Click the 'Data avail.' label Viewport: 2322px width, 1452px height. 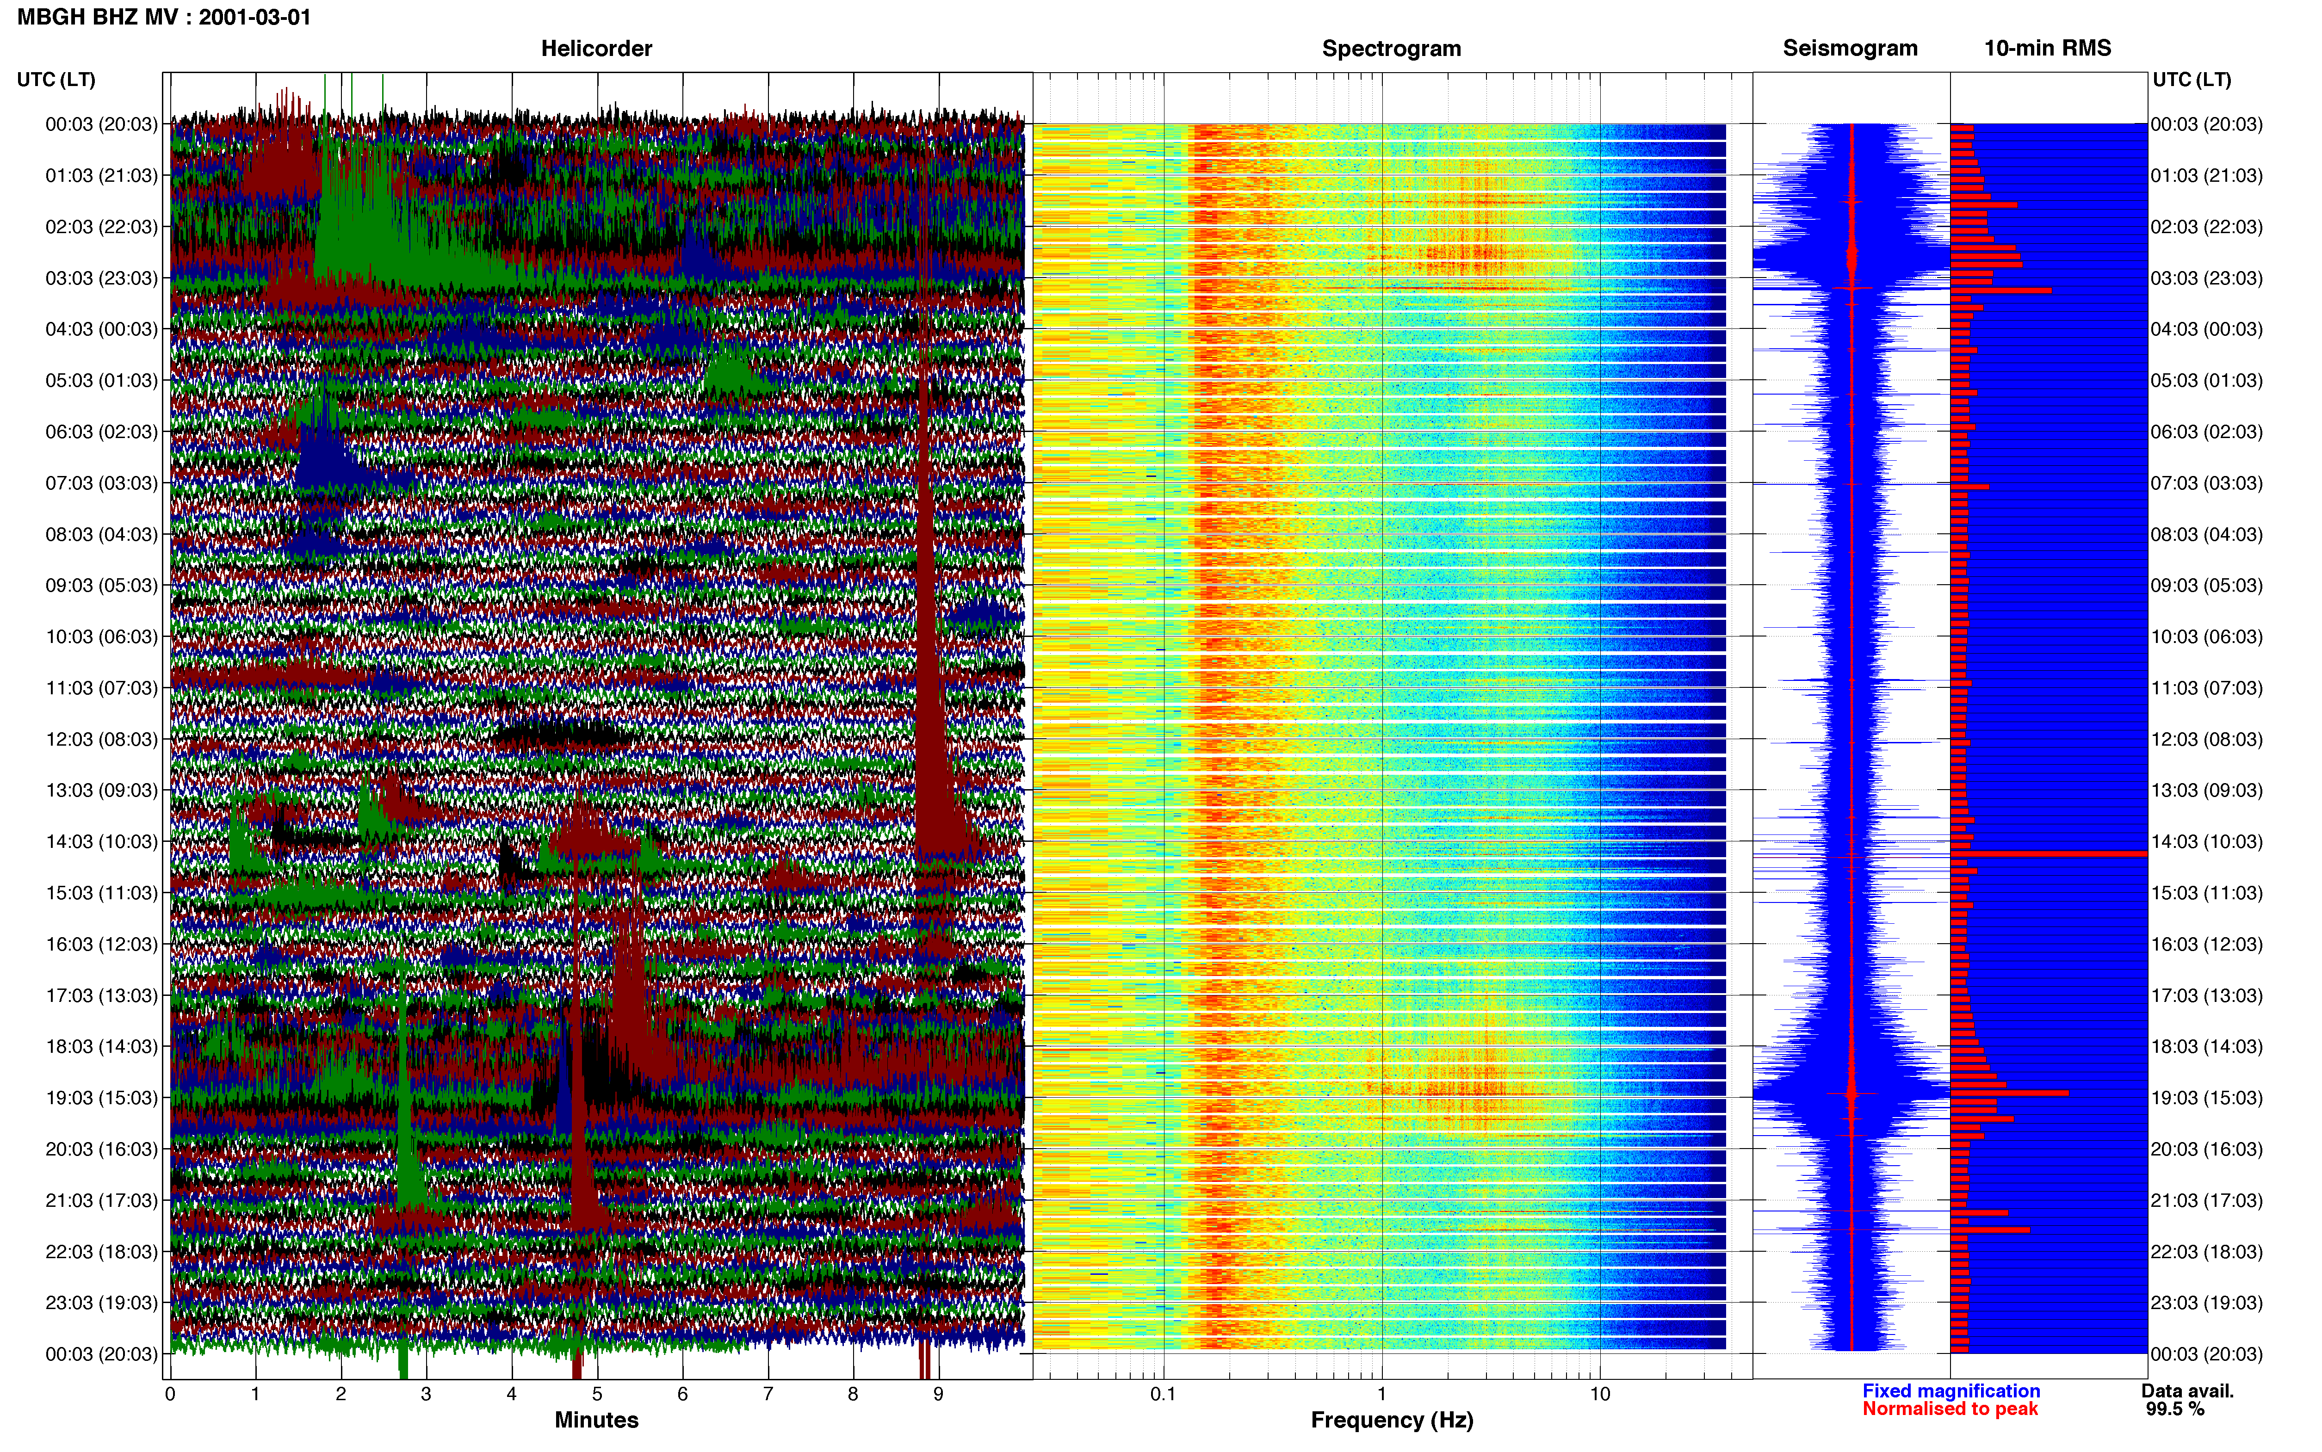[2187, 1390]
